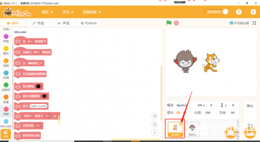Select the 舞台 stage panel
The height and width of the screenshot is (142, 260).
[x=250, y=106]
